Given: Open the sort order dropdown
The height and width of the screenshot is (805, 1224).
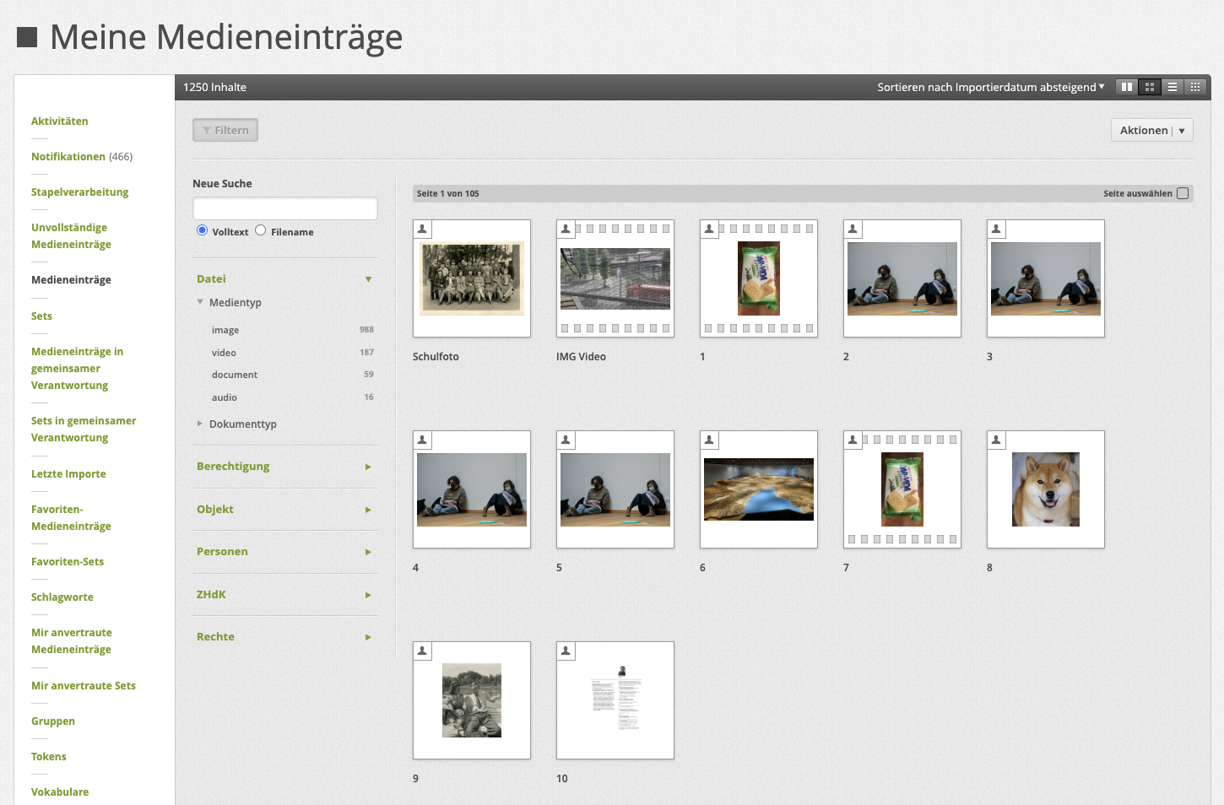Looking at the screenshot, I should point(990,87).
